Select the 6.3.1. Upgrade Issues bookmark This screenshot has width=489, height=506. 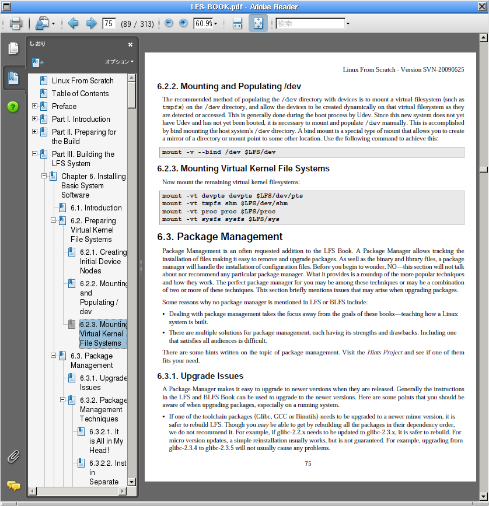point(103,382)
